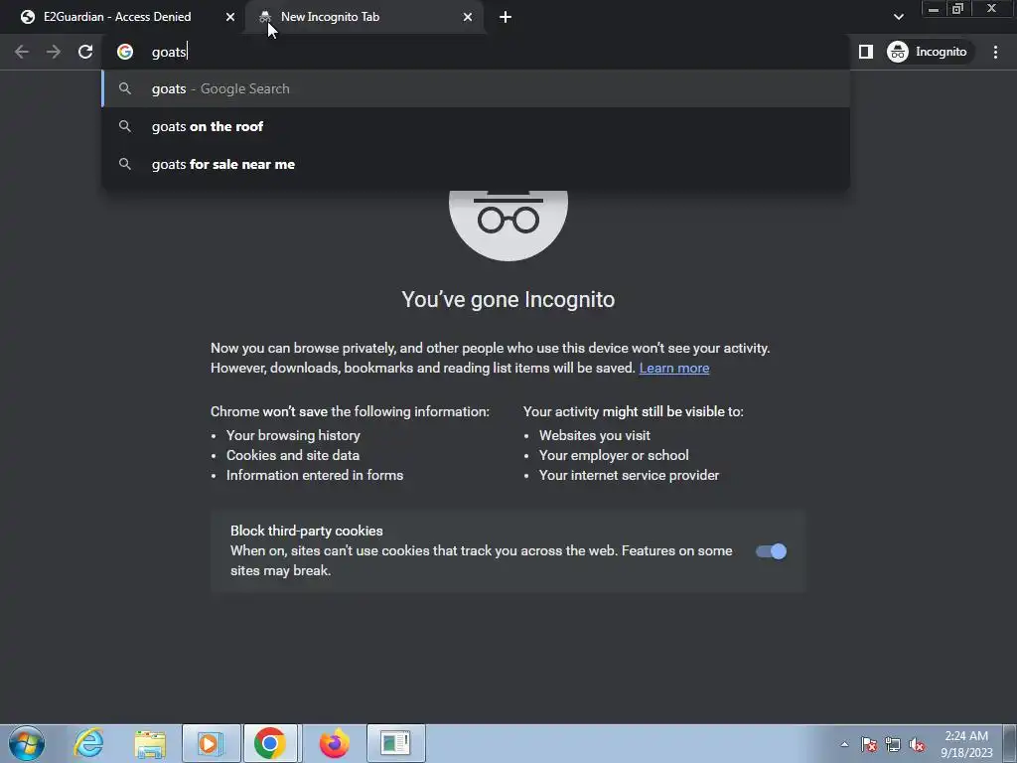Launch Firefox from the taskbar

pyautogui.click(x=334, y=743)
